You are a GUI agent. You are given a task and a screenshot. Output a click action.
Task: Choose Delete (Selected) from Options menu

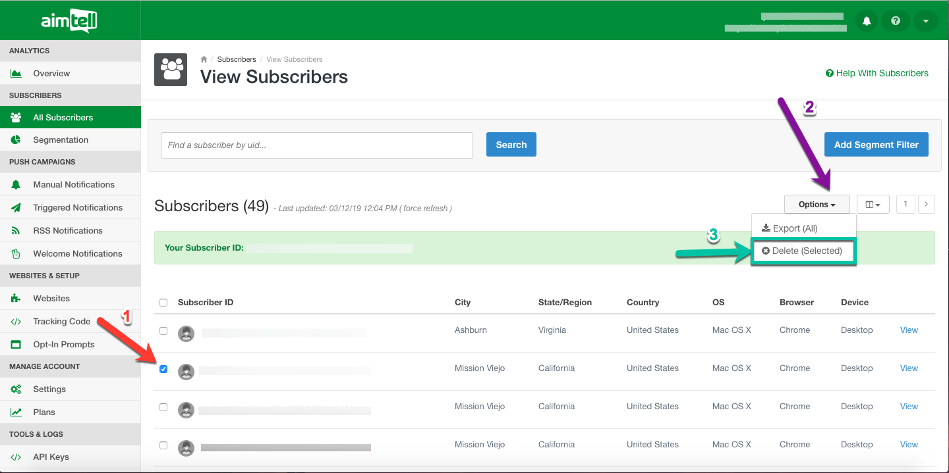click(802, 251)
